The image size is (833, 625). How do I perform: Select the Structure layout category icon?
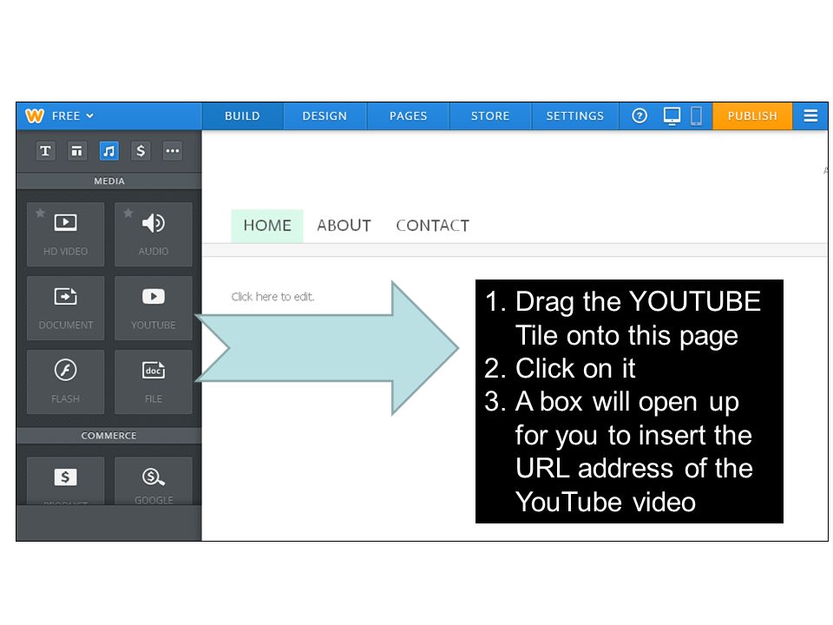[77, 151]
